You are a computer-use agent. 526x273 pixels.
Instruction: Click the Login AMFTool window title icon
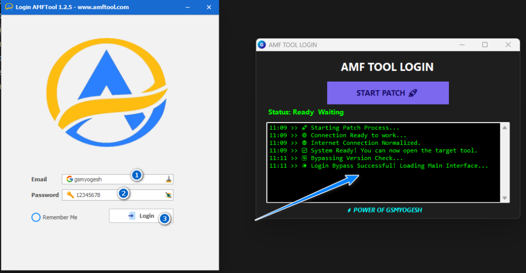(9, 7)
